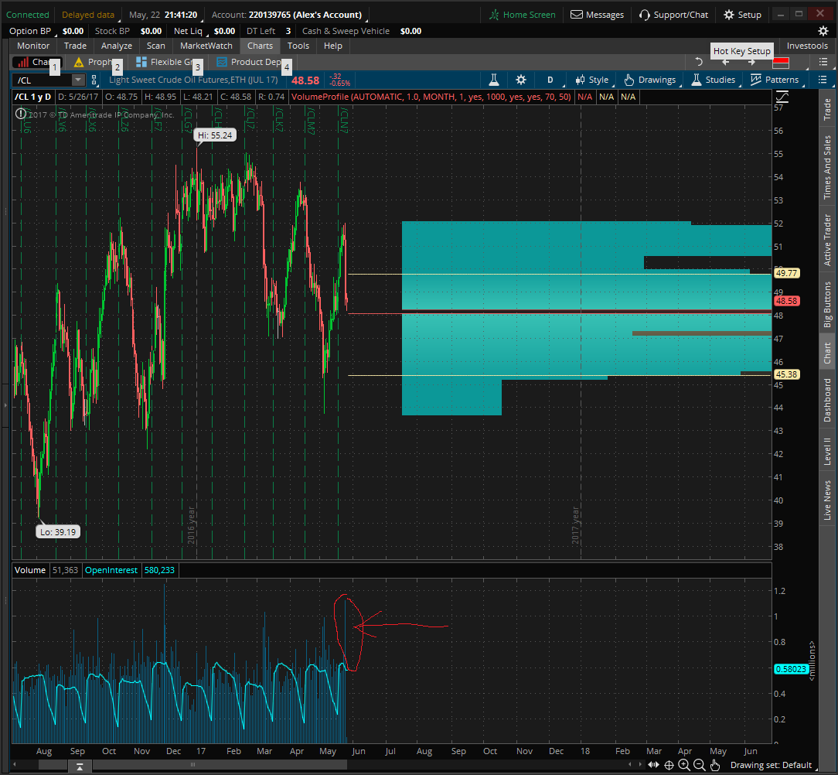
Task: Click the chart warning info icon
Action: 20,114
